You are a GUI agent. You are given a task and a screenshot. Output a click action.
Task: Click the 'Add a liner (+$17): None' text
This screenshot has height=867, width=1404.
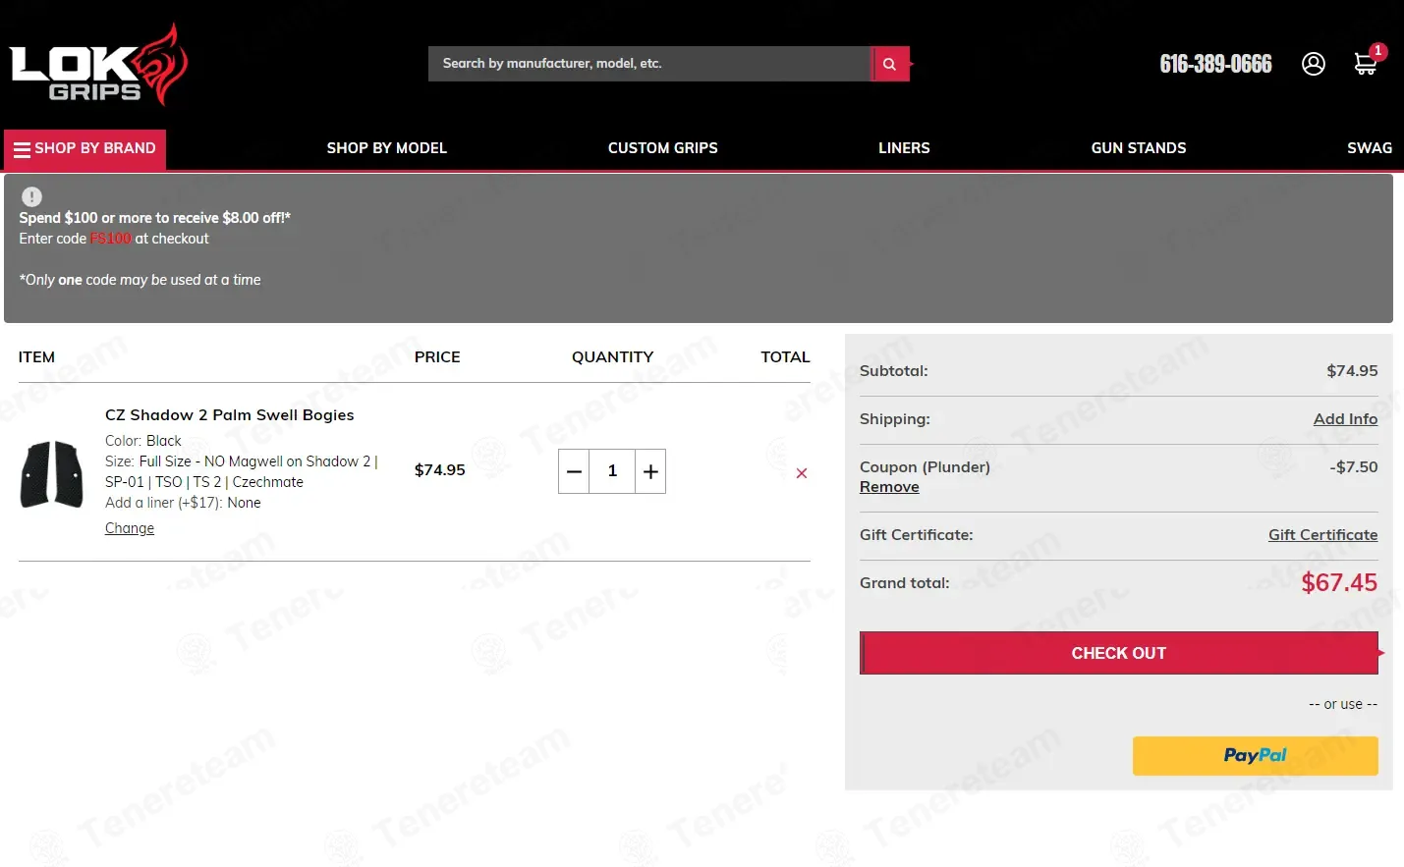[x=183, y=503]
